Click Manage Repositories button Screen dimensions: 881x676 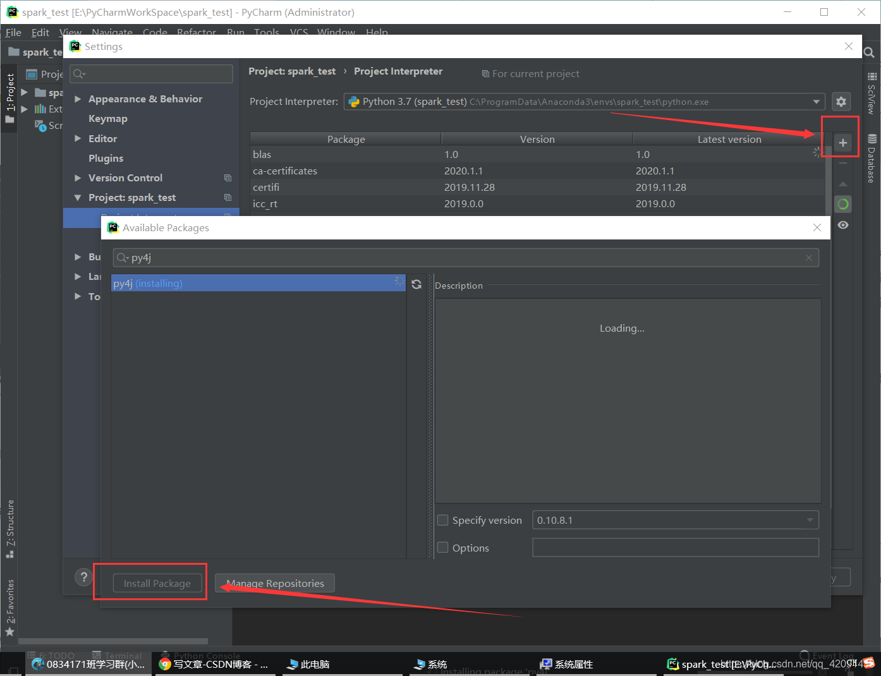click(275, 583)
